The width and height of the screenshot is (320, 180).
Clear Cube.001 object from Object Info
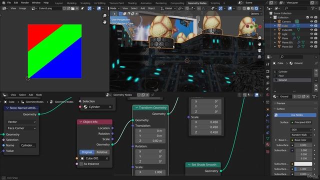106,158
